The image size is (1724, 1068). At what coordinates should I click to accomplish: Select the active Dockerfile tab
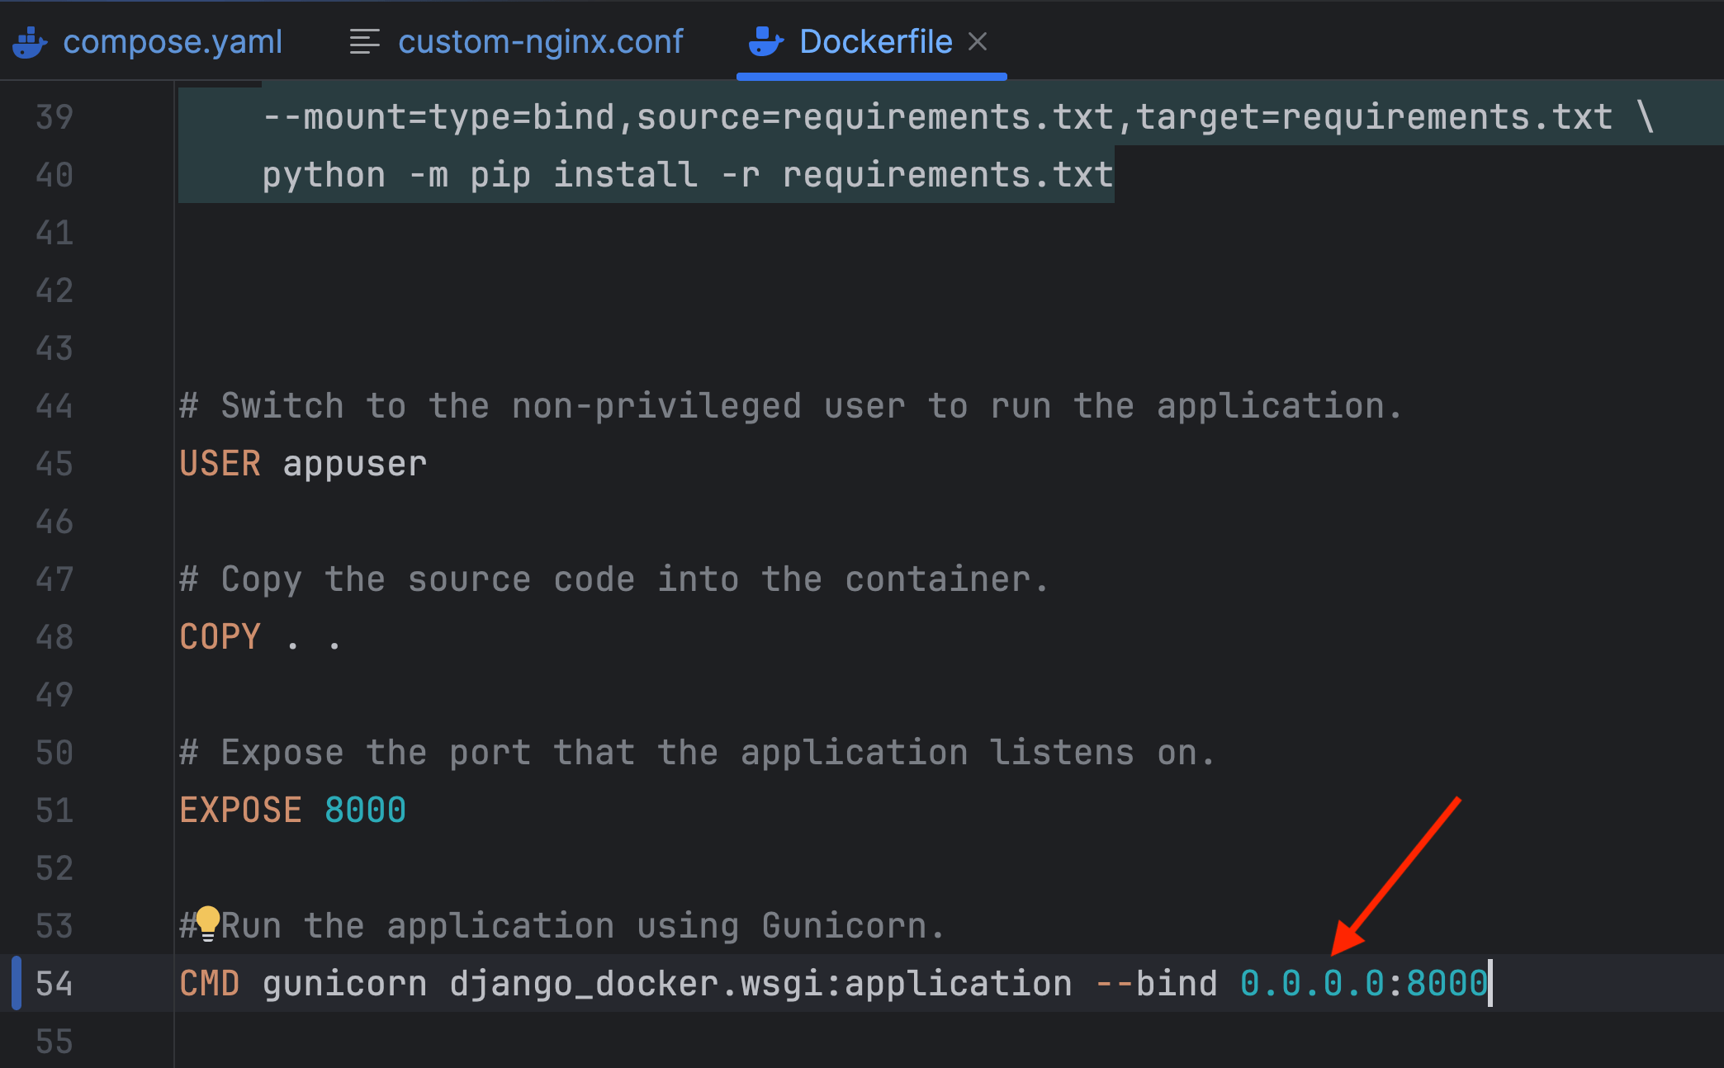pos(875,41)
